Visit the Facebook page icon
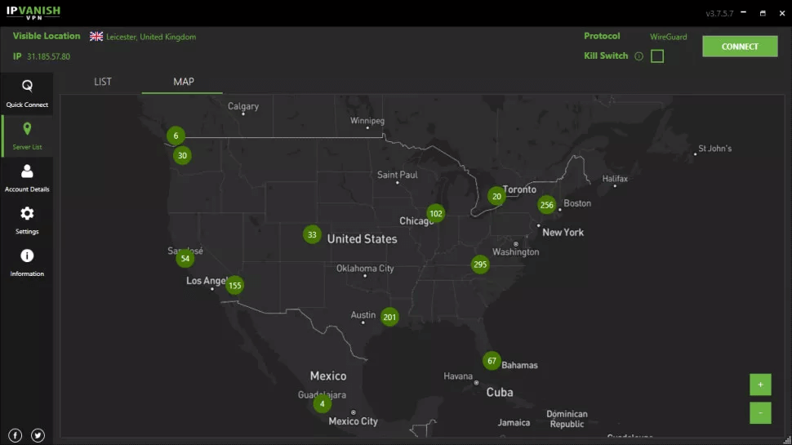This screenshot has width=792, height=445. pos(16,435)
